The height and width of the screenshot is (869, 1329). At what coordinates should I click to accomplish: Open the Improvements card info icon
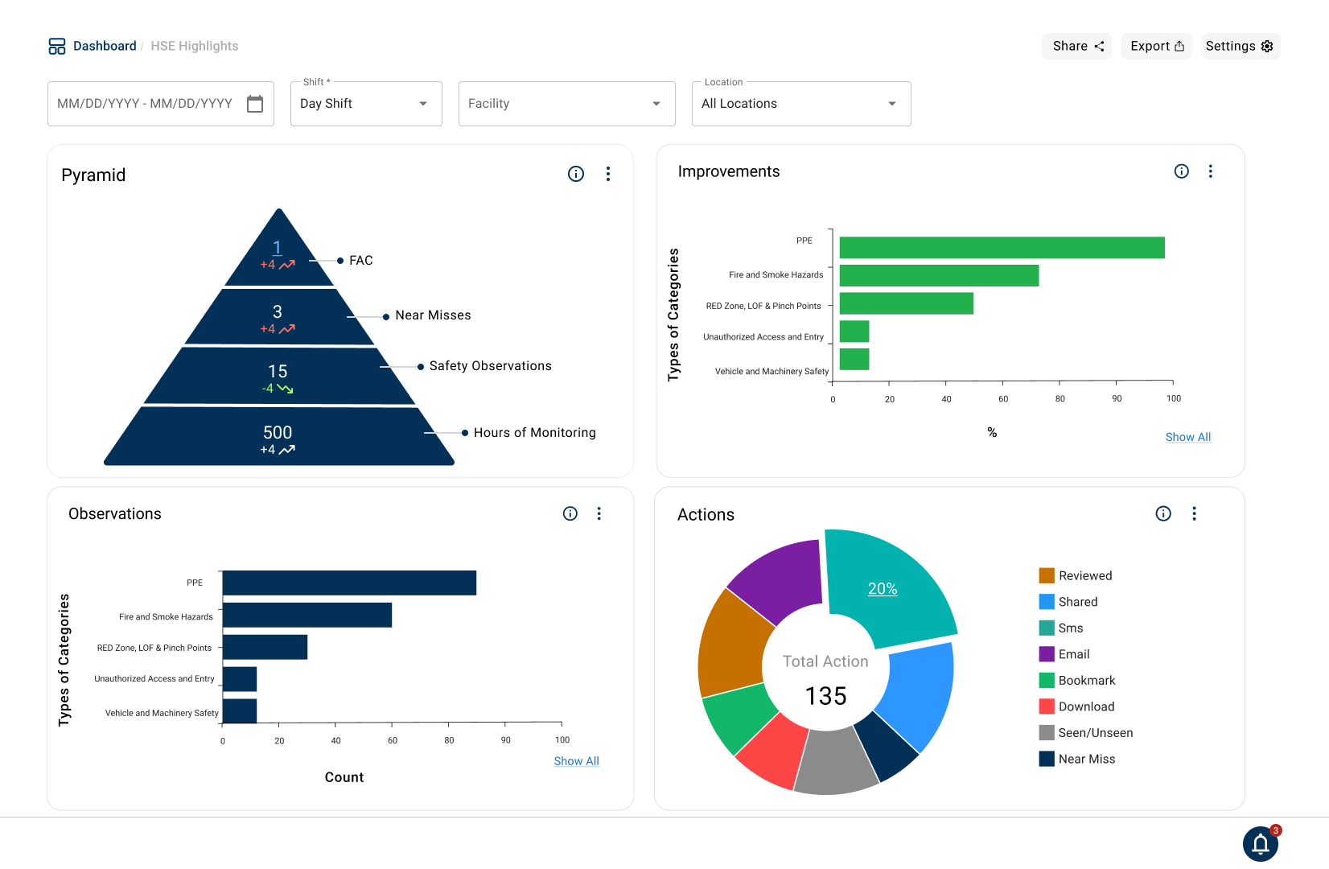coord(1182,171)
